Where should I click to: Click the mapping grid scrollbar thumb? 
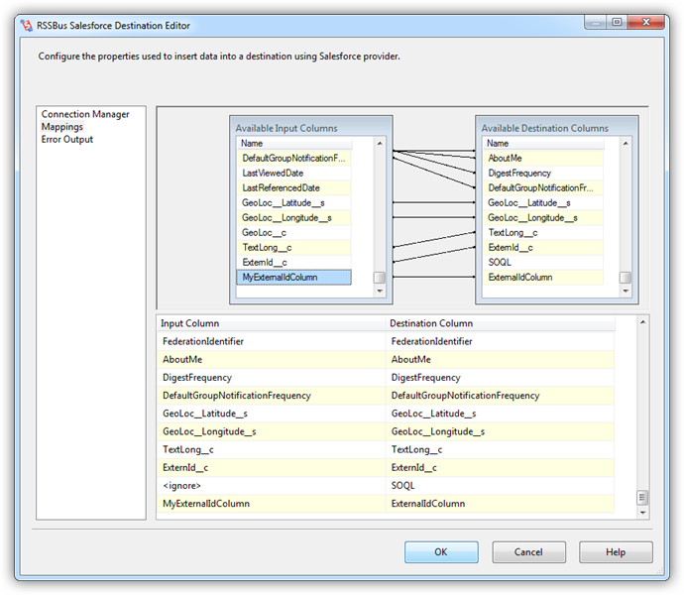[x=642, y=497]
